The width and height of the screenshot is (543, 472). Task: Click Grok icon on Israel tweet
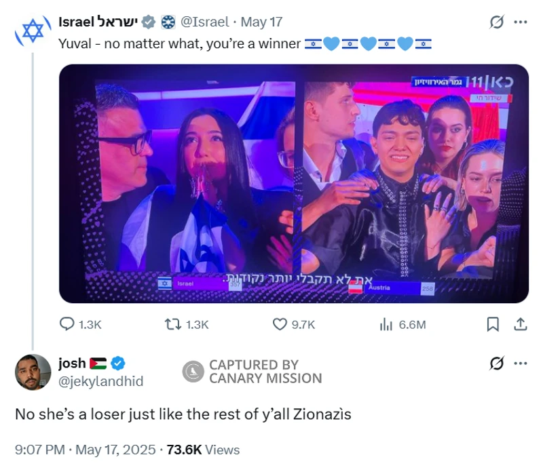[x=496, y=22]
